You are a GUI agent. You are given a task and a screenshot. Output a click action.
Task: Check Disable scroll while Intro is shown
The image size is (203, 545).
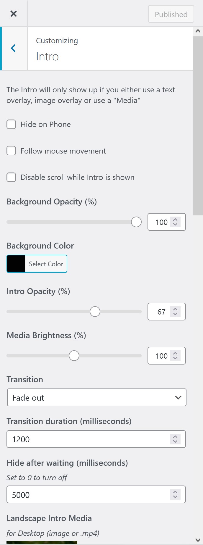coord(12,177)
